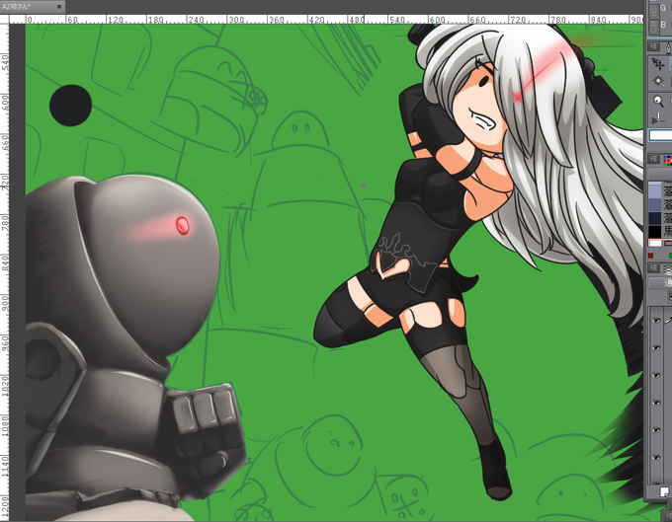Toggle the second layer eye icon from top
The width and height of the screenshot is (672, 522).
(656, 348)
